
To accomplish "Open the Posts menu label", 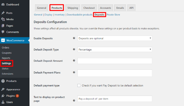I will (9, 13).
